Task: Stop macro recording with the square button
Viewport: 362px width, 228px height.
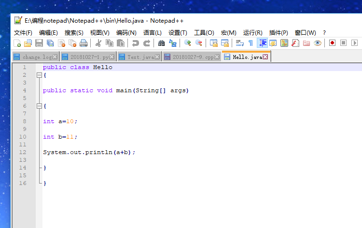Action: [x=343, y=43]
